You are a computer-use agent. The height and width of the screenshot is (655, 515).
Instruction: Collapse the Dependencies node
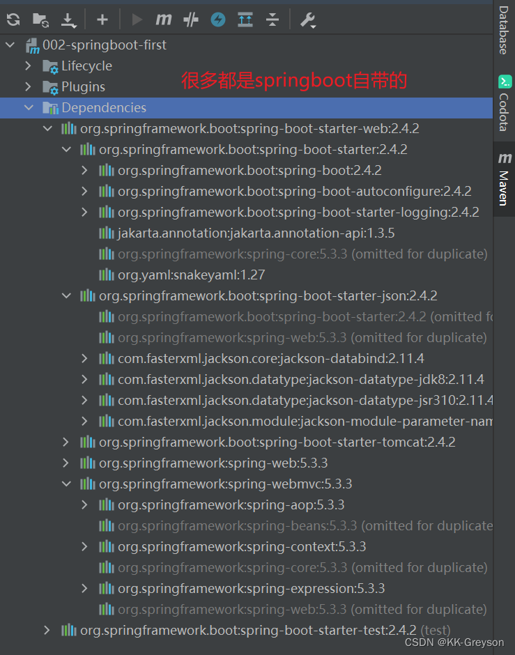[x=29, y=107]
